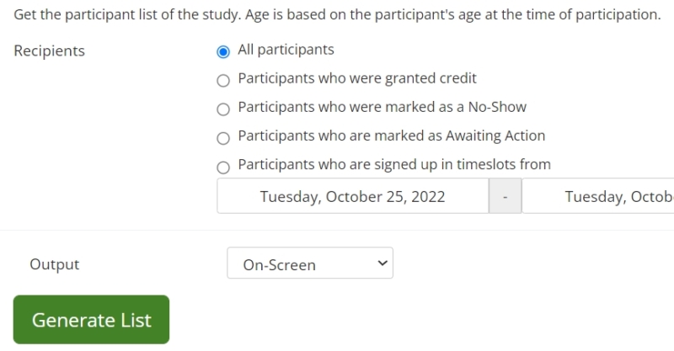Click the On-Screen value in Output box
The width and height of the screenshot is (674, 351).
280,264
